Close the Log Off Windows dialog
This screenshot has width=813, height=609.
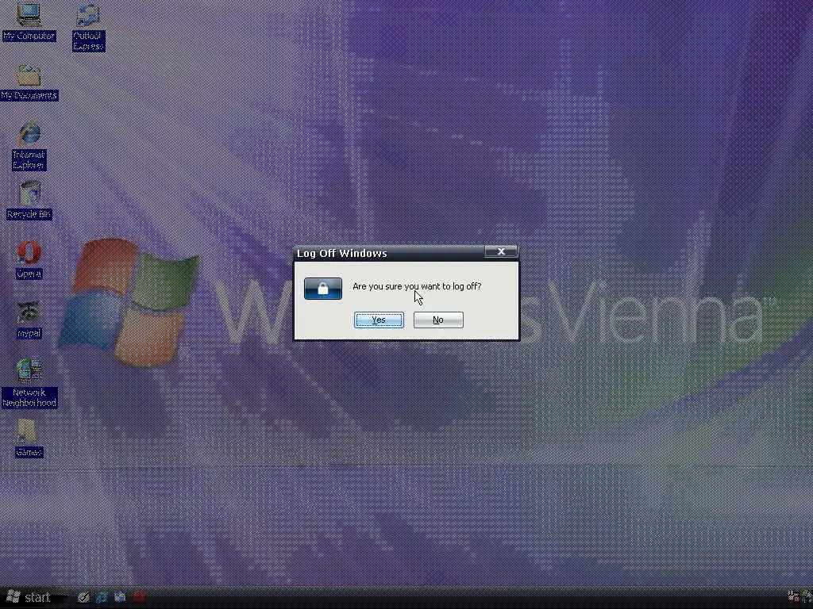pos(501,251)
